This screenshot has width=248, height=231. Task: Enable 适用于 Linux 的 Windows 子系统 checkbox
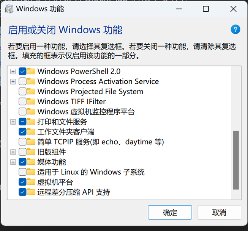point(22,172)
